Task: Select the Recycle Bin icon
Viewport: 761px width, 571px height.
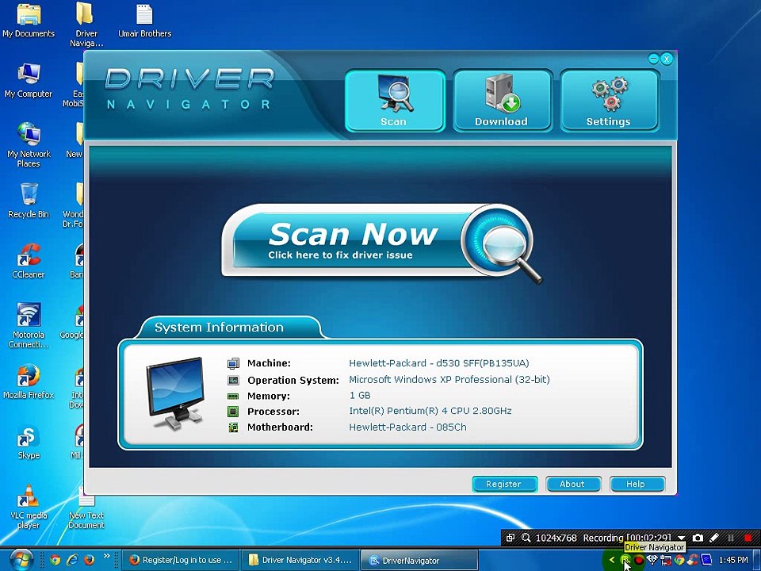Action: (x=29, y=201)
